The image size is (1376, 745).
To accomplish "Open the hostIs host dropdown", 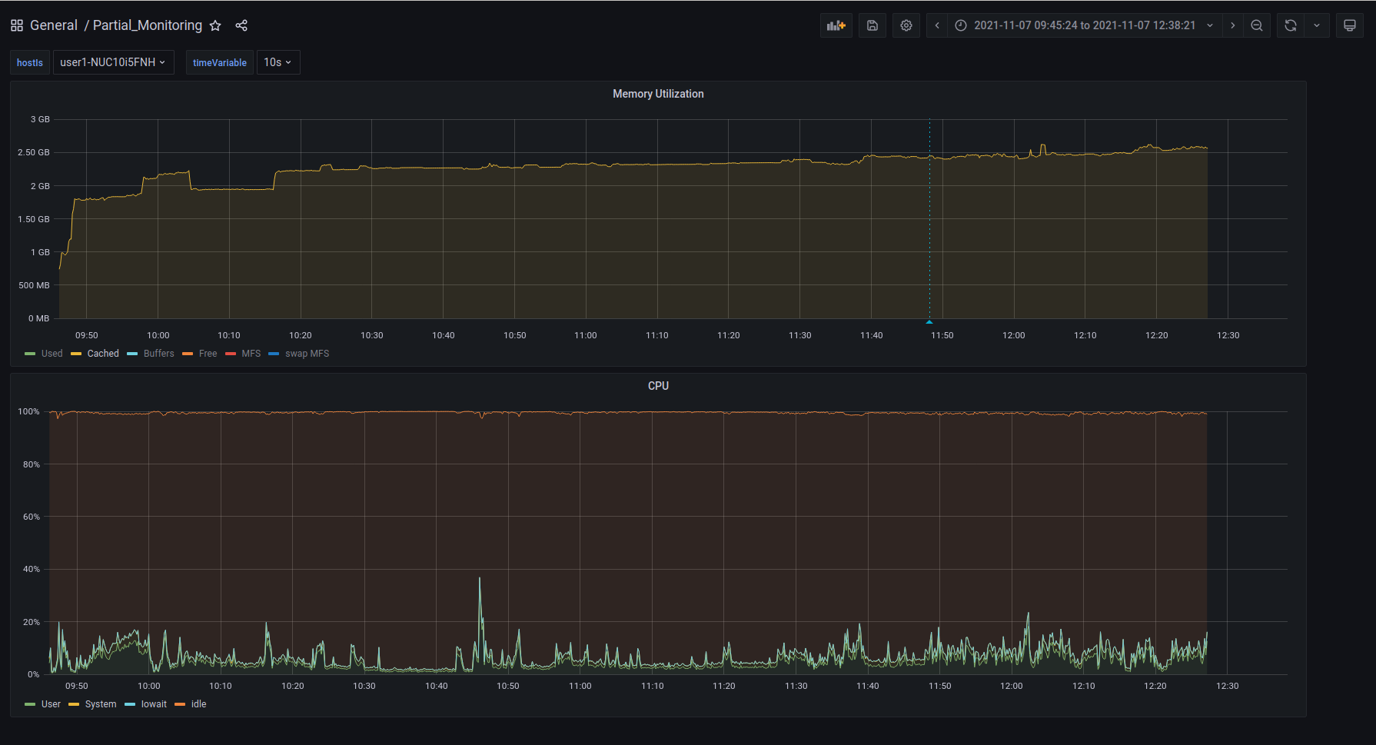I will click(x=113, y=62).
